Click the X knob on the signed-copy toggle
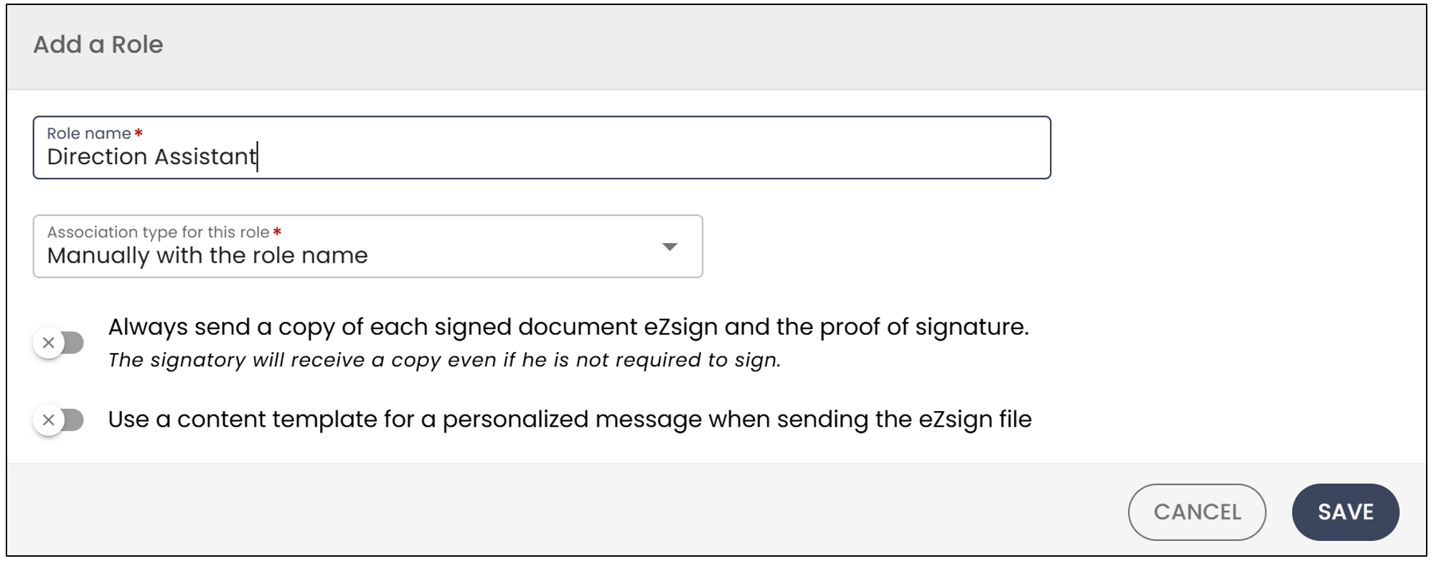 click(x=49, y=343)
